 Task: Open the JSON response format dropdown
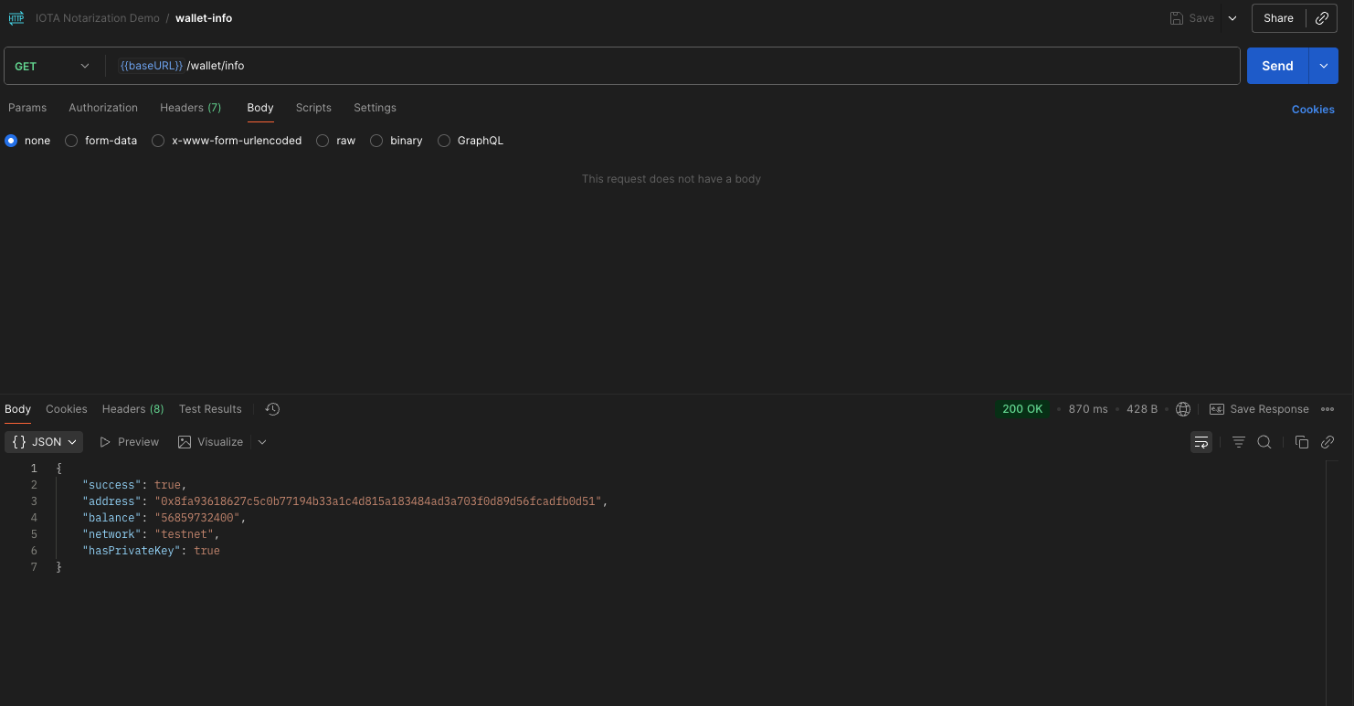[43, 441]
